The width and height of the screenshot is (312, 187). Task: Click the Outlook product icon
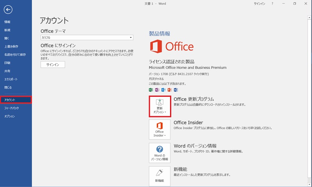163,90
